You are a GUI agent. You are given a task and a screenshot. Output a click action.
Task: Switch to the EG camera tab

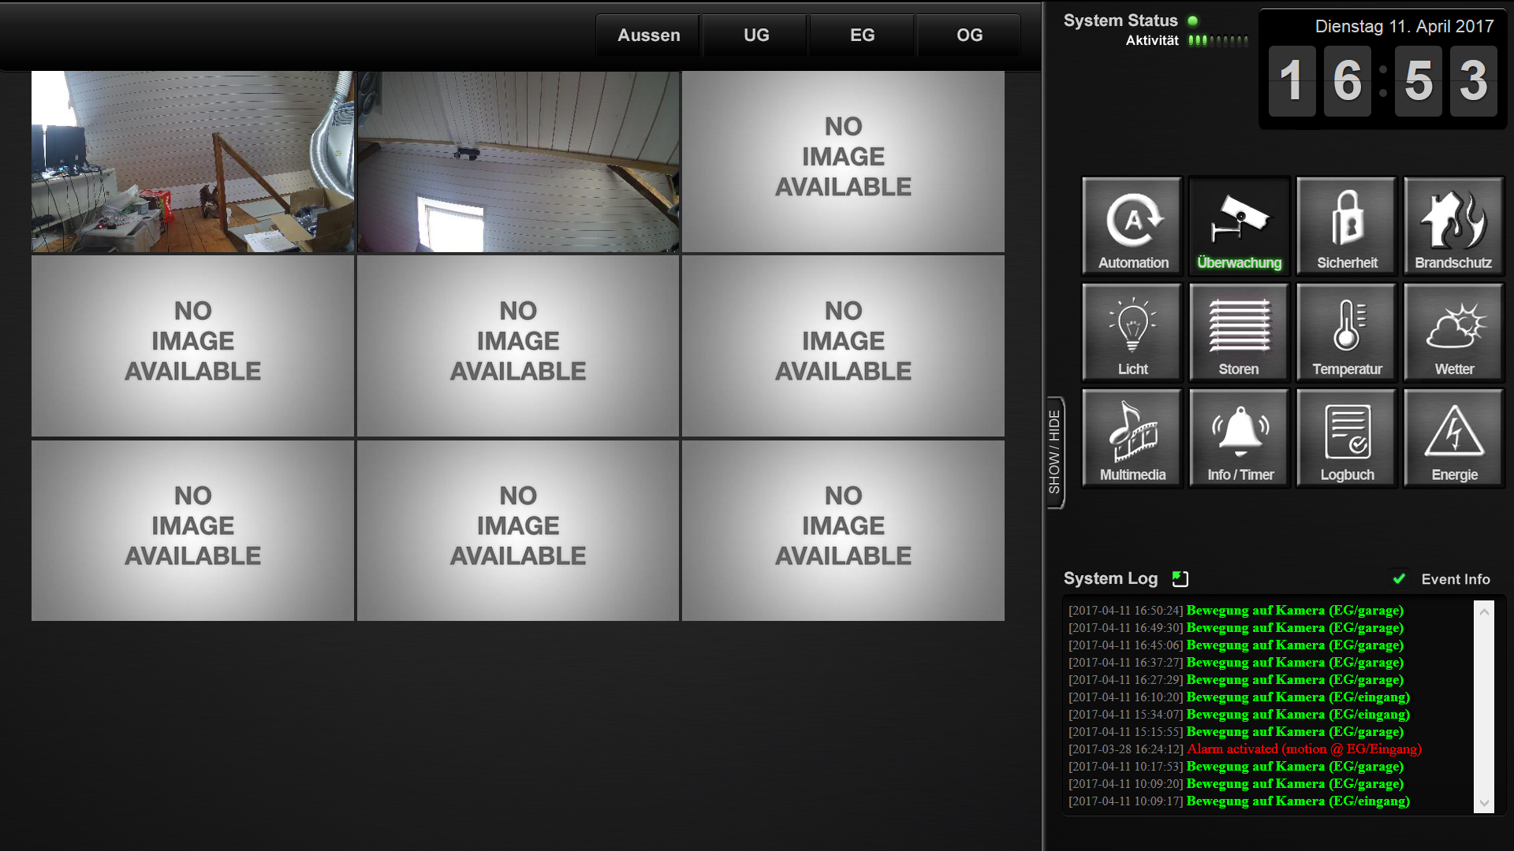[x=862, y=35]
